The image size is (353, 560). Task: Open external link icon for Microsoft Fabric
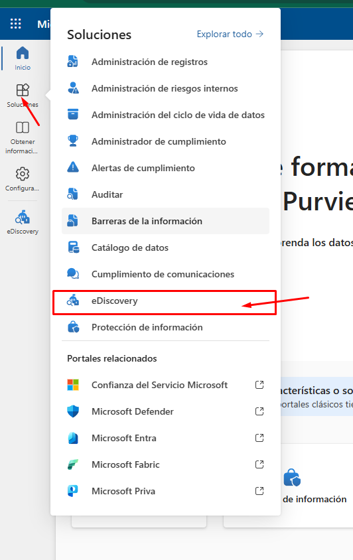(259, 464)
